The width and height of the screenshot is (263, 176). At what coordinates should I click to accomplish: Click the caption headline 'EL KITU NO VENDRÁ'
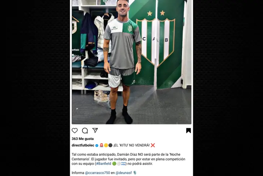[131, 145]
